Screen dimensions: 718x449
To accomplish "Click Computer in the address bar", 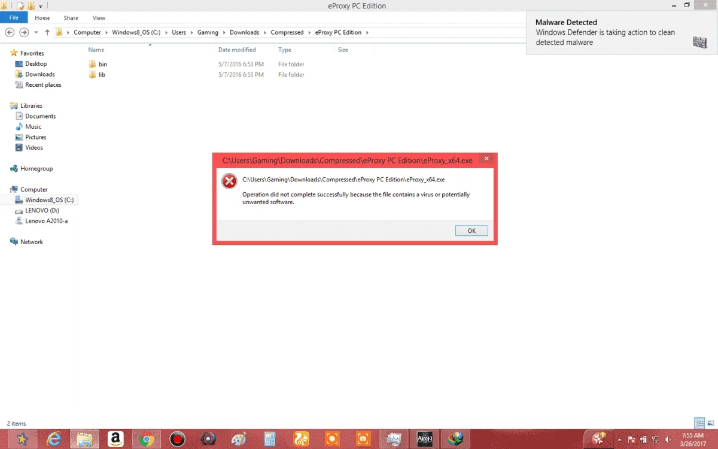I will click(87, 32).
